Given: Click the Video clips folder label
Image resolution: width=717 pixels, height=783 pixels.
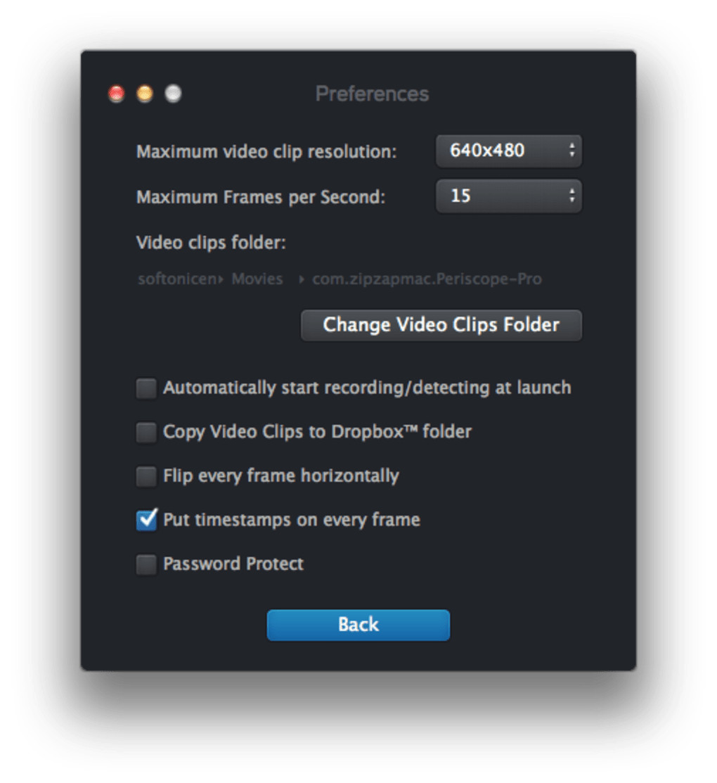Looking at the screenshot, I should [211, 243].
